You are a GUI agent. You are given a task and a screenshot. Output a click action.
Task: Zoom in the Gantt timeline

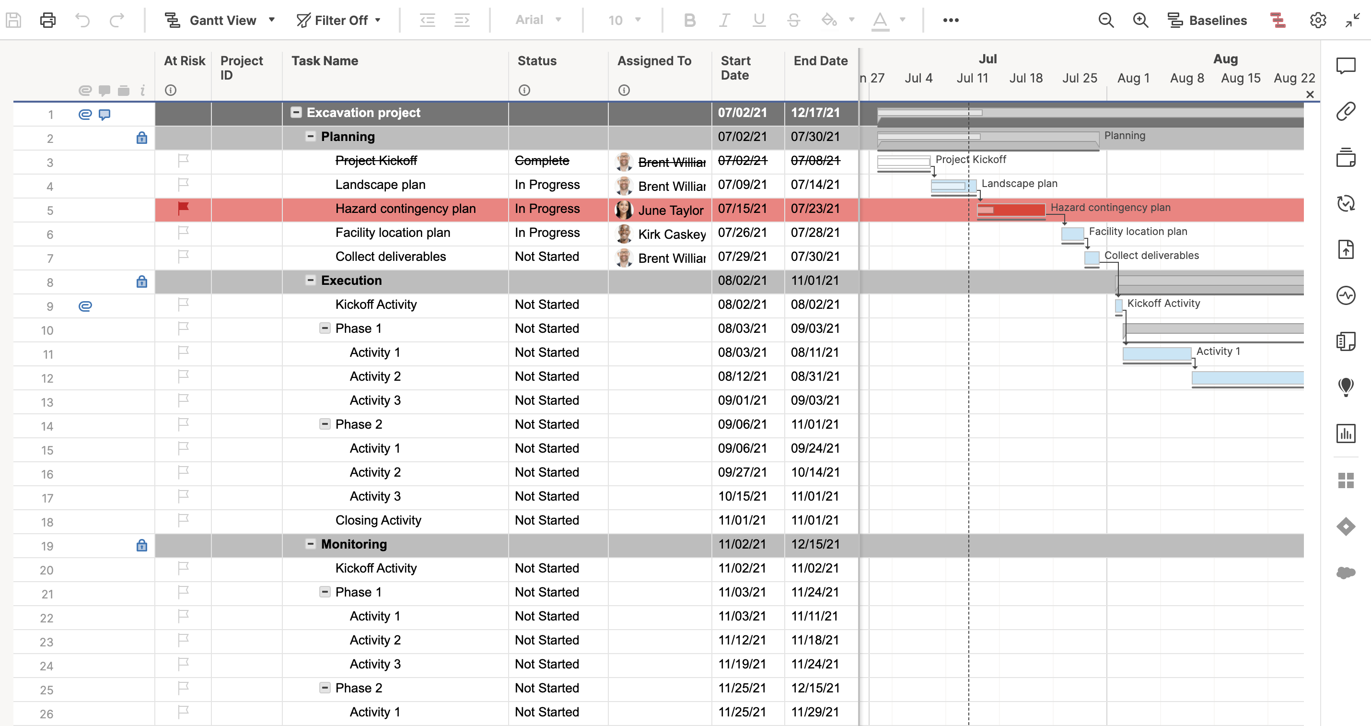1140,20
